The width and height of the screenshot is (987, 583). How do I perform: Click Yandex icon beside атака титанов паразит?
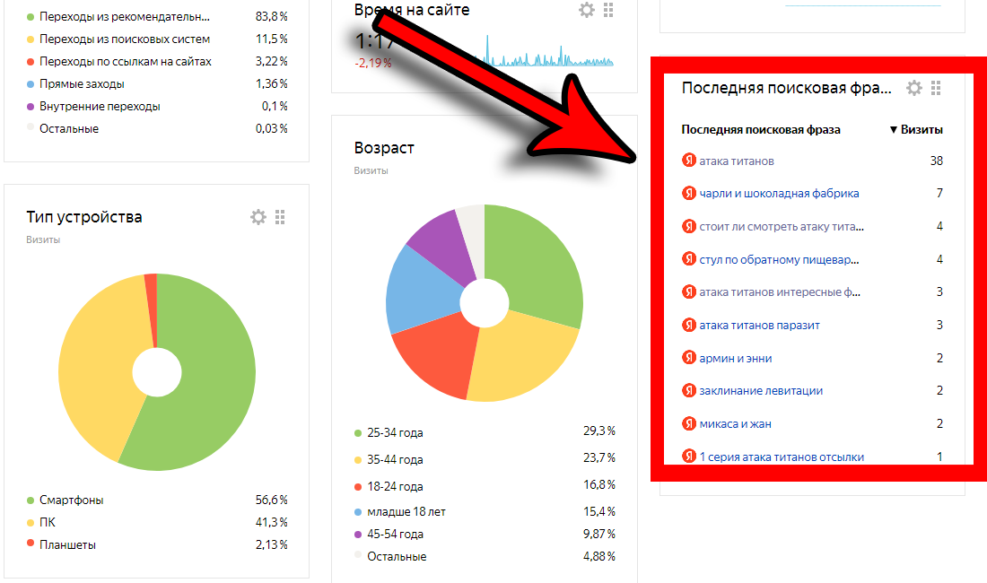tap(689, 326)
